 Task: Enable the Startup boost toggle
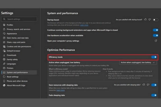pyautogui.click(x=155, y=20)
